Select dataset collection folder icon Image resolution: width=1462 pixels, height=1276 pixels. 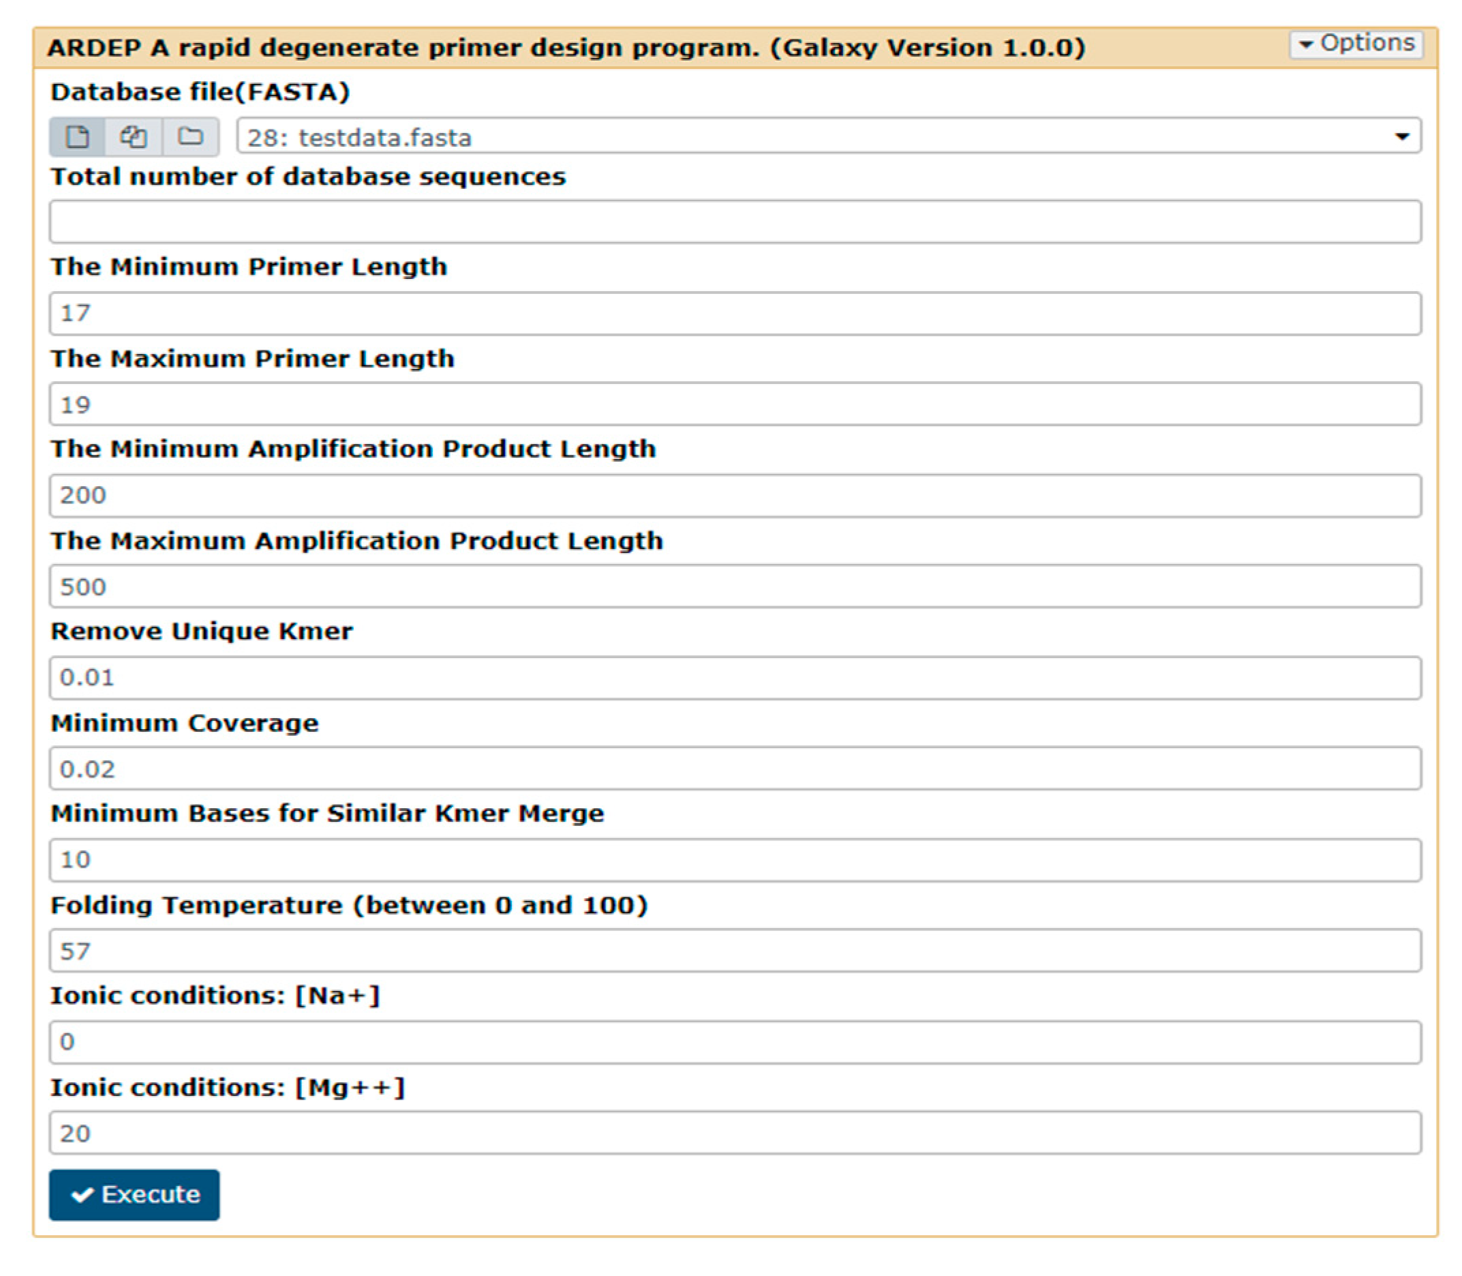(x=190, y=136)
